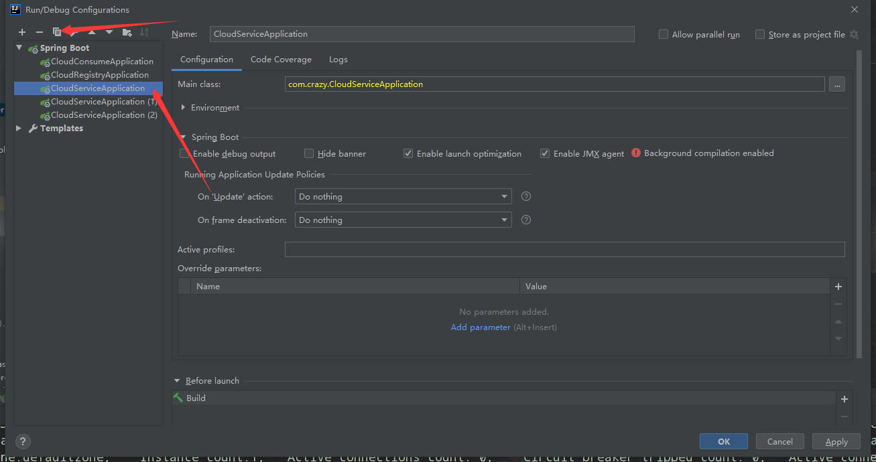876x462 pixels.
Task: Sort configurations alphabetically
Action: tap(144, 32)
